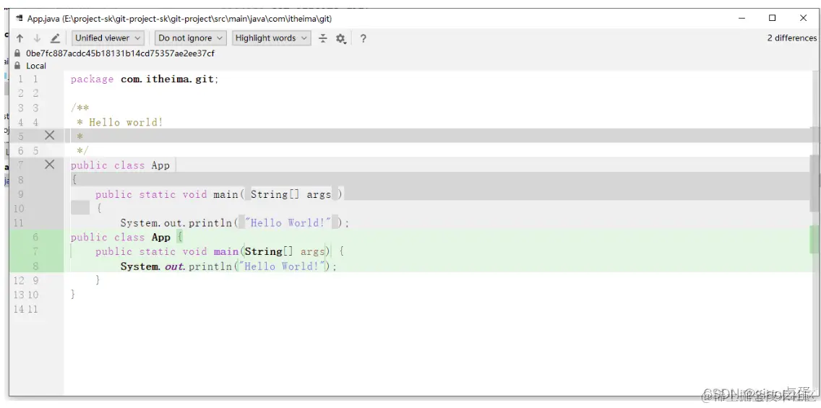821x408 pixels.
Task: Minimize the App.java diff window
Action: [742, 18]
